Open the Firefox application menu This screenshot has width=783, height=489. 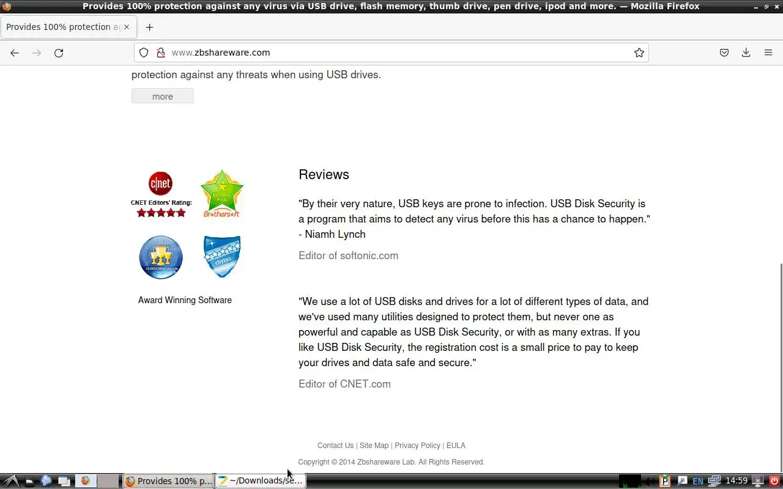tap(768, 53)
